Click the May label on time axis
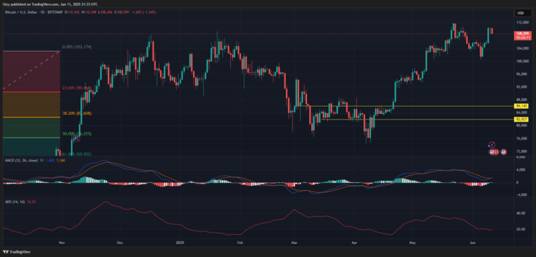The height and width of the screenshot is (257, 536). [412, 243]
